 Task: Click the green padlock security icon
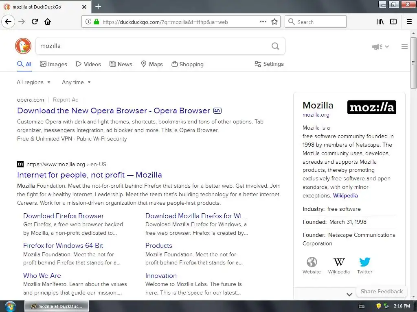(97, 22)
